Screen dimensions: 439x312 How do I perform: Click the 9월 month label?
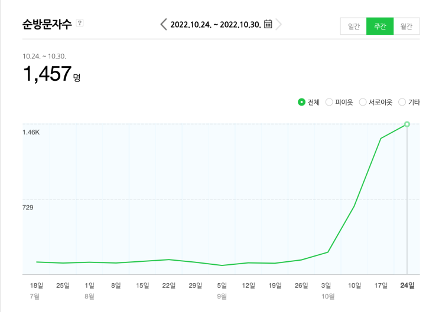click(x=222, y=296)
